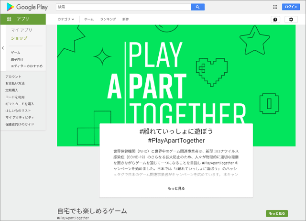306x221 pixels.
Task: Select マイ アプリ in sidebar
Action: click(22, 30)
